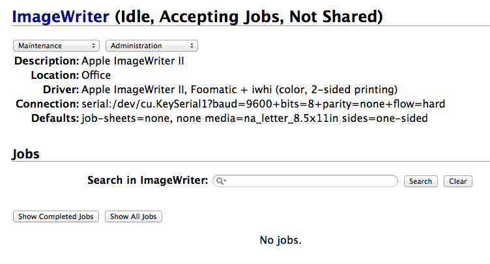
Task: Click the description value "Apple ImageWriter II"
Action: (133, 61)
